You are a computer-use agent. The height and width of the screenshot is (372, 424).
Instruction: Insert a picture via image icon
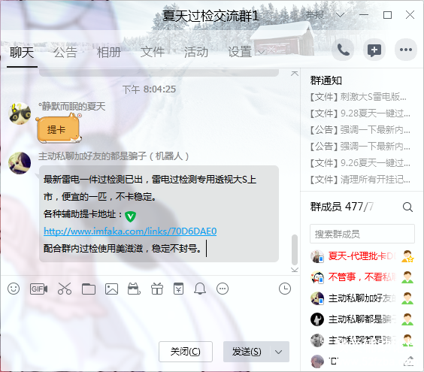tap(111, 289)
